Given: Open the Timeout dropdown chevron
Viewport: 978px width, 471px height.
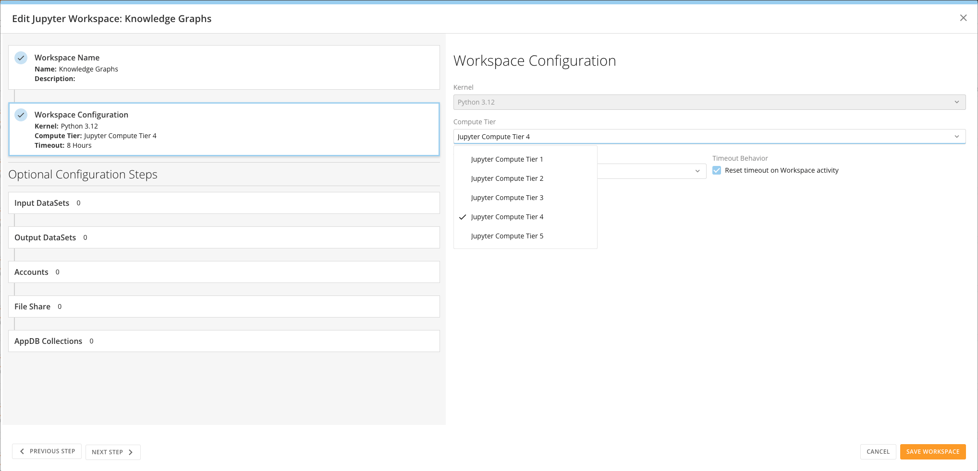Looking at the screenshot, I should (x=697, y=171).
